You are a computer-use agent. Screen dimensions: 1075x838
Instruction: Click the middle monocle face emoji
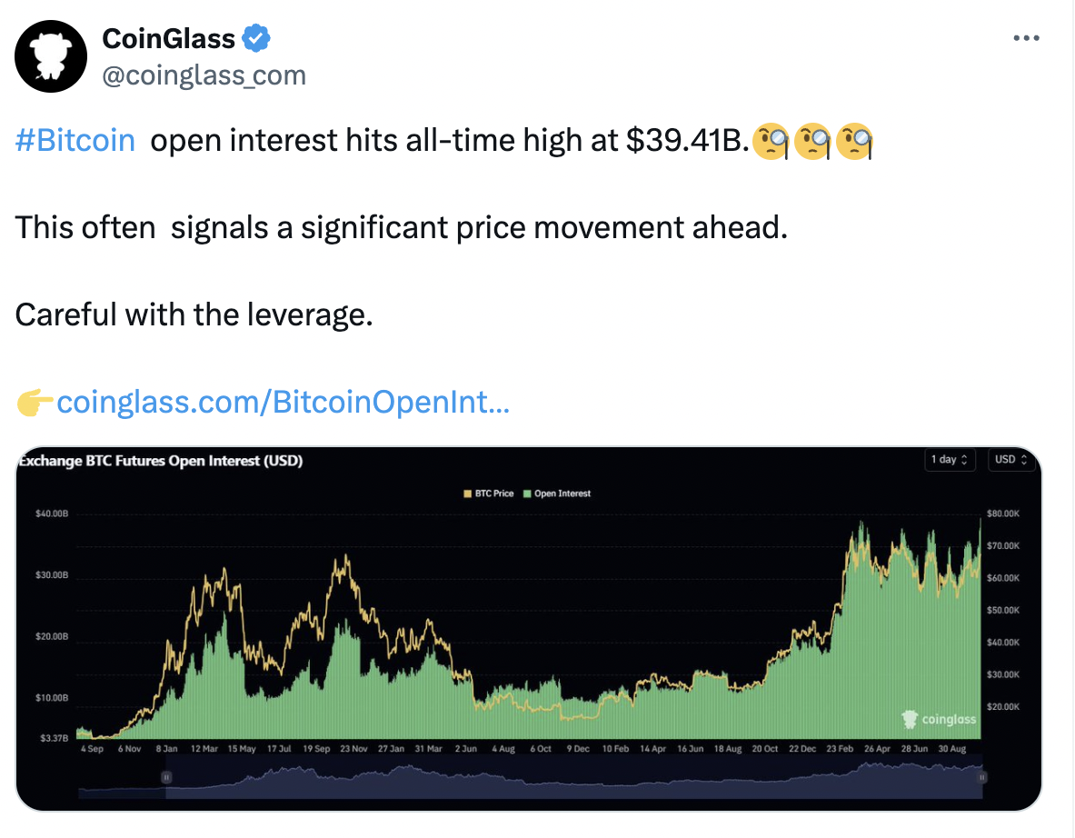click(812, 141)
